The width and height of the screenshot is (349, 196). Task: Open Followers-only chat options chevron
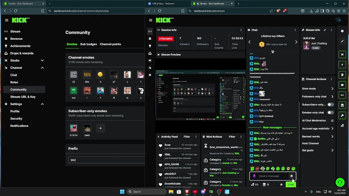(x=332, y=97)
